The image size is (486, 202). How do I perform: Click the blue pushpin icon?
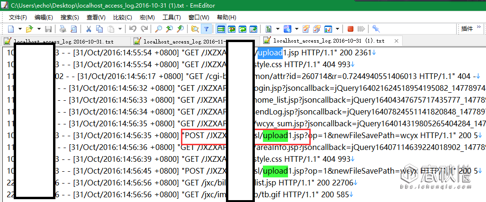(376, 29)
